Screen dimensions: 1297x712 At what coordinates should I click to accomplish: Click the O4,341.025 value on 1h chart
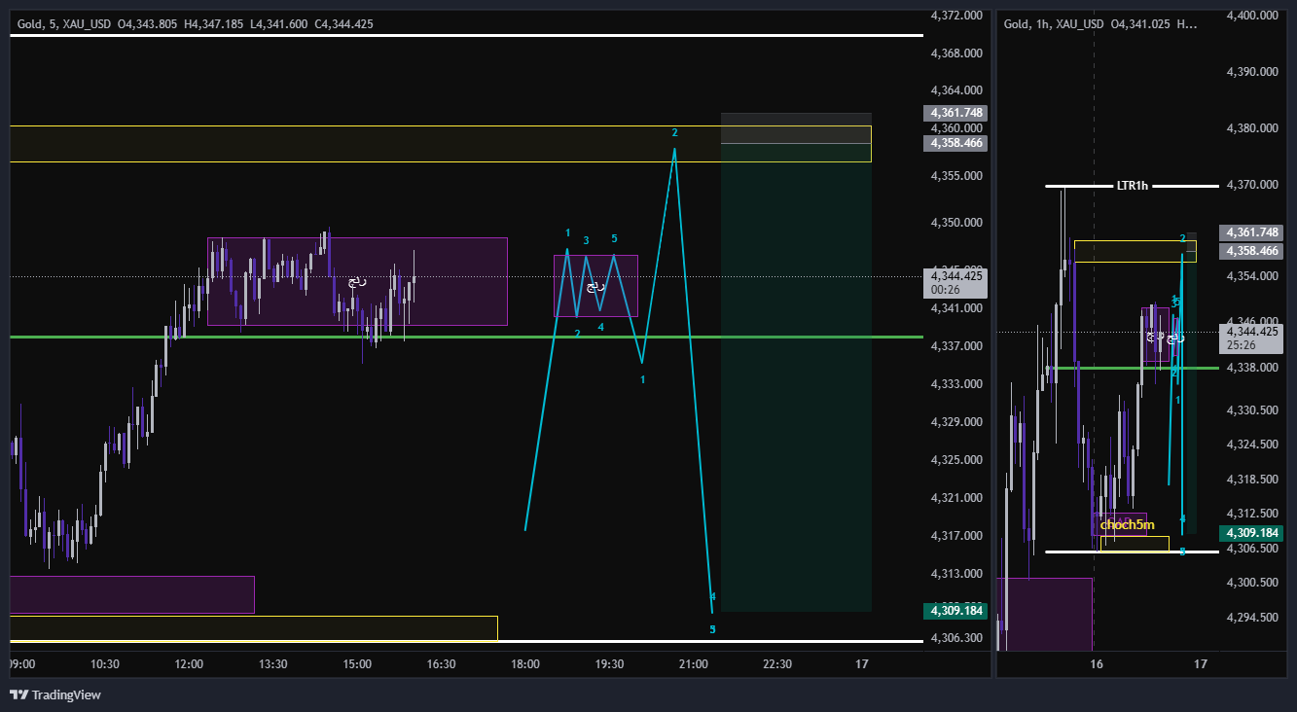pyautogui.click(x=1141, y=24)
